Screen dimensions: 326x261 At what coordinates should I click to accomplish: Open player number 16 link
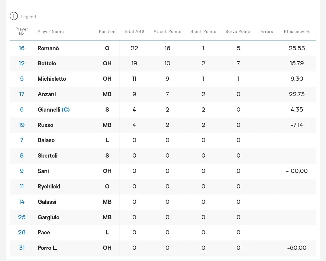pyautogui.click(x=22, y=48)
